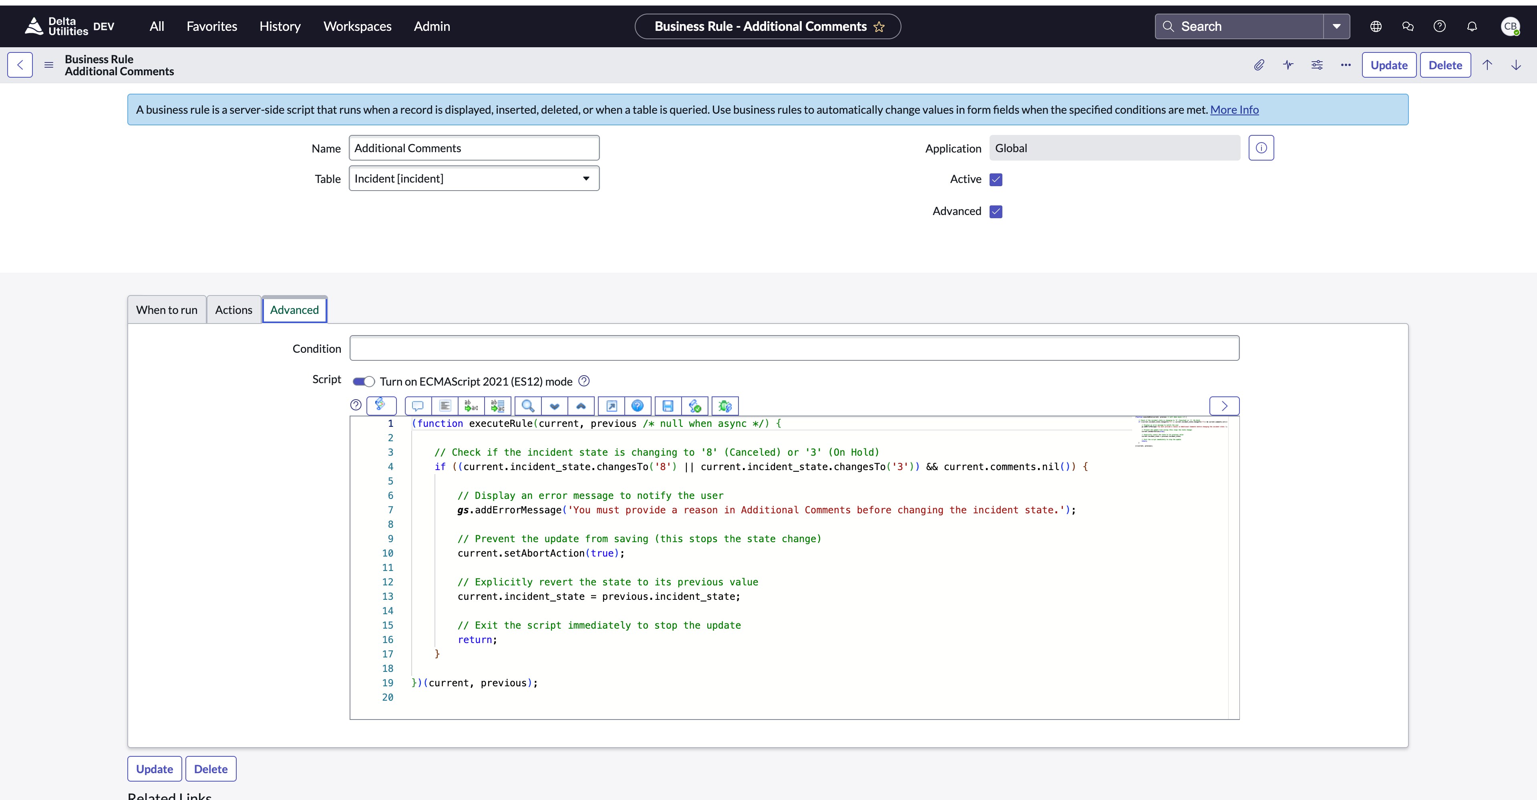Uncheck the Active checkbox
The height and width of the screenshot is (800, 1537).
click(996, 179)
